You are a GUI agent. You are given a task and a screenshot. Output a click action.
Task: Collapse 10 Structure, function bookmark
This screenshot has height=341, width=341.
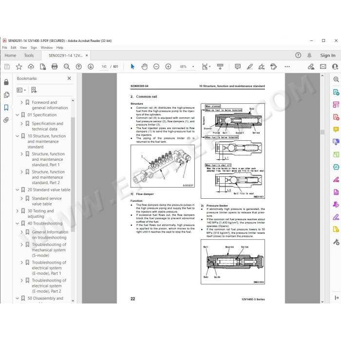click(x=18, y=136)
